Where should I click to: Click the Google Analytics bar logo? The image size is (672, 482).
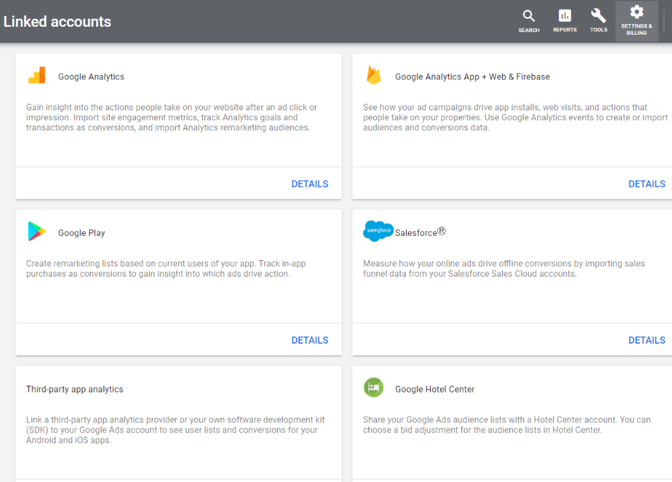tap(37, 76)
